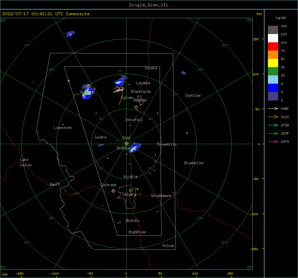
Task: Click the 2022/07/17 00:42:21 UTC Composite timestamp
Action: (46, 14)
